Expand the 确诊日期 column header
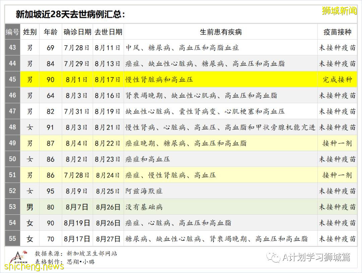 coord(77,32)
